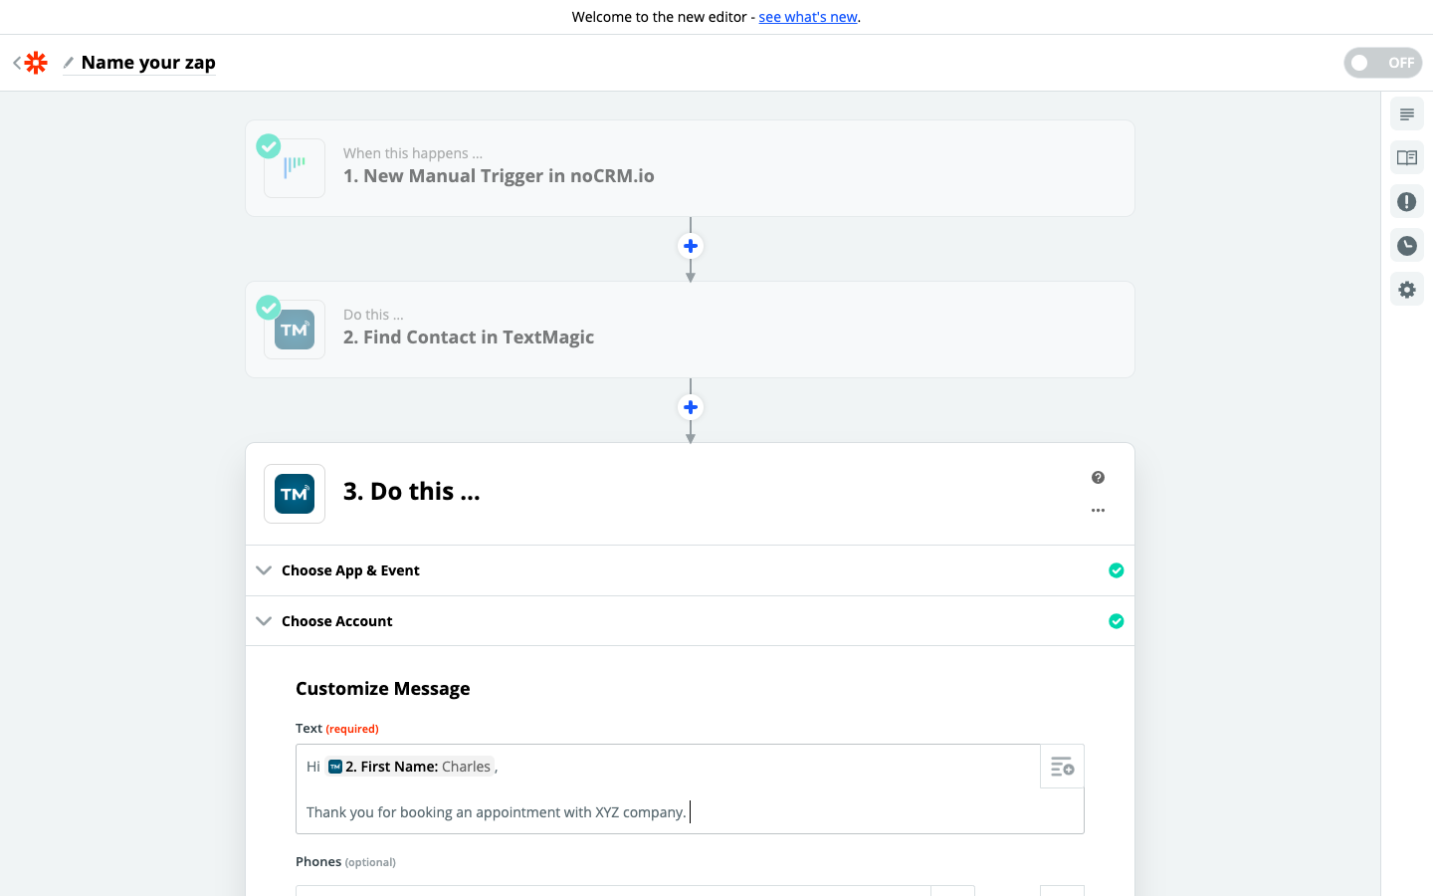Click the pencil icon to rename zap
1433x896 pixels.
[69, 63]
